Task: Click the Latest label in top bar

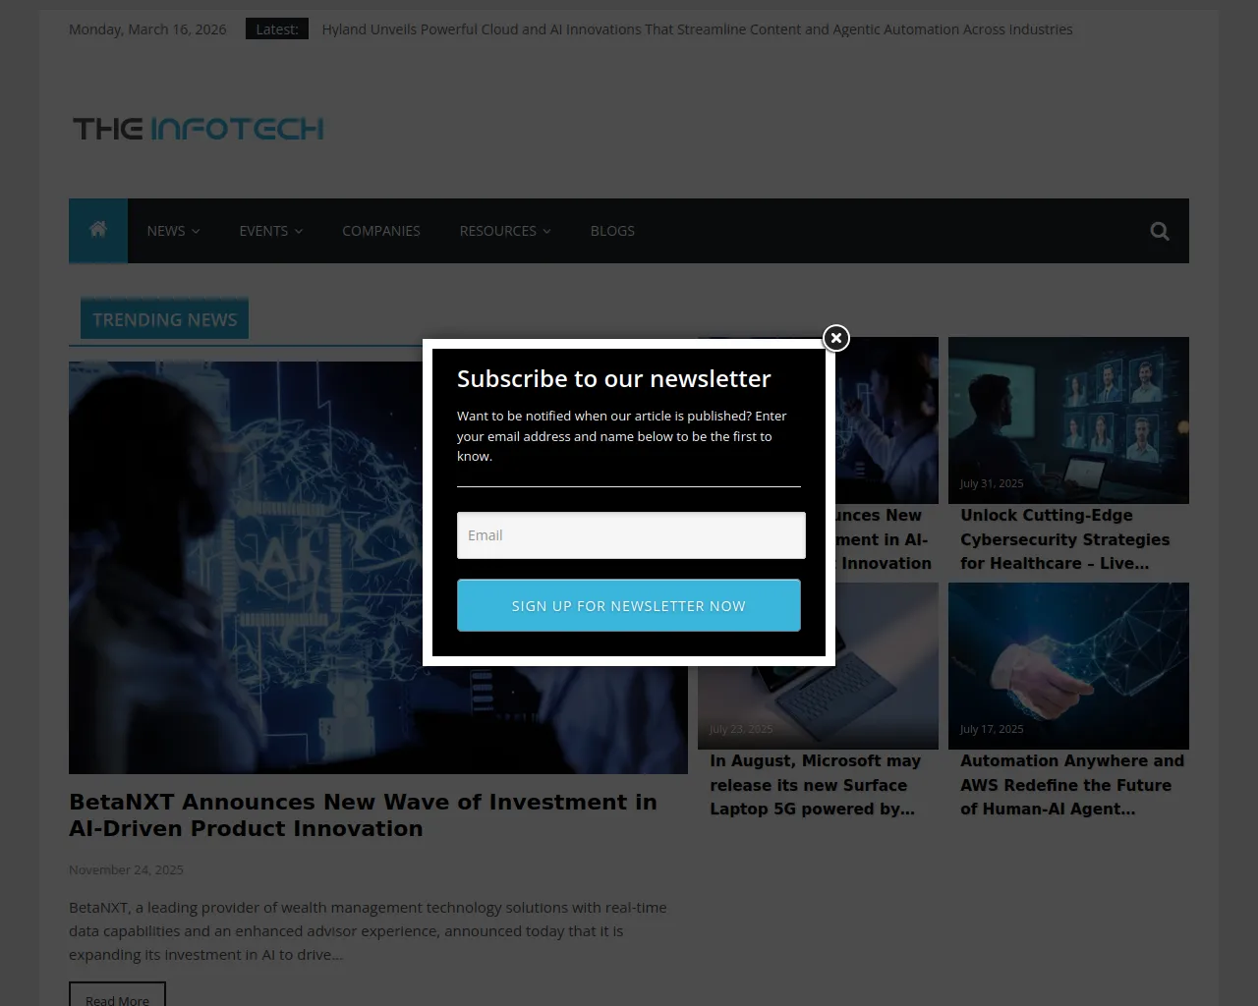Action: click(277, 29)
